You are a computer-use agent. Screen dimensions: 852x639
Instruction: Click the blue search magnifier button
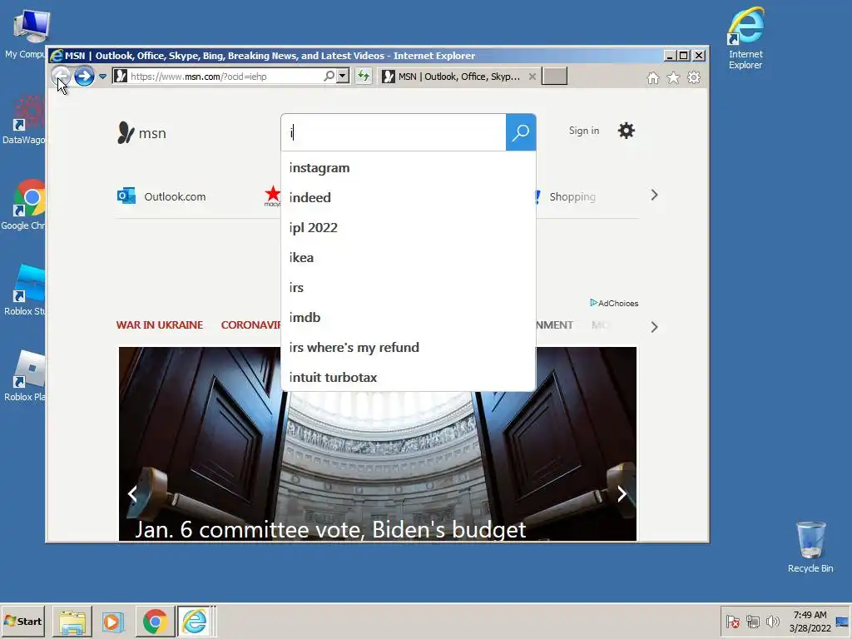521,132
